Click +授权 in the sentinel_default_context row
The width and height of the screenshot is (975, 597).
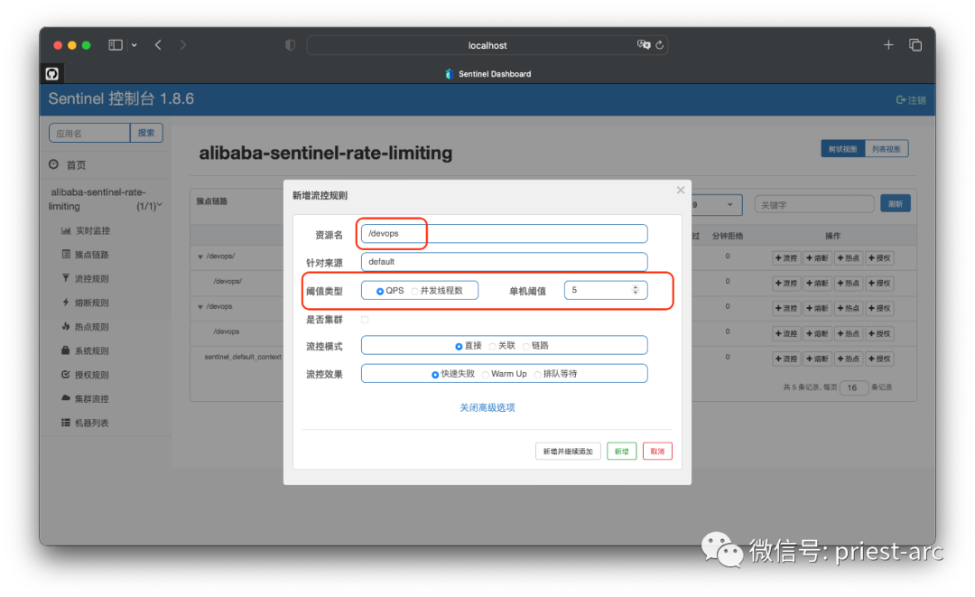[x=879, y=359]
